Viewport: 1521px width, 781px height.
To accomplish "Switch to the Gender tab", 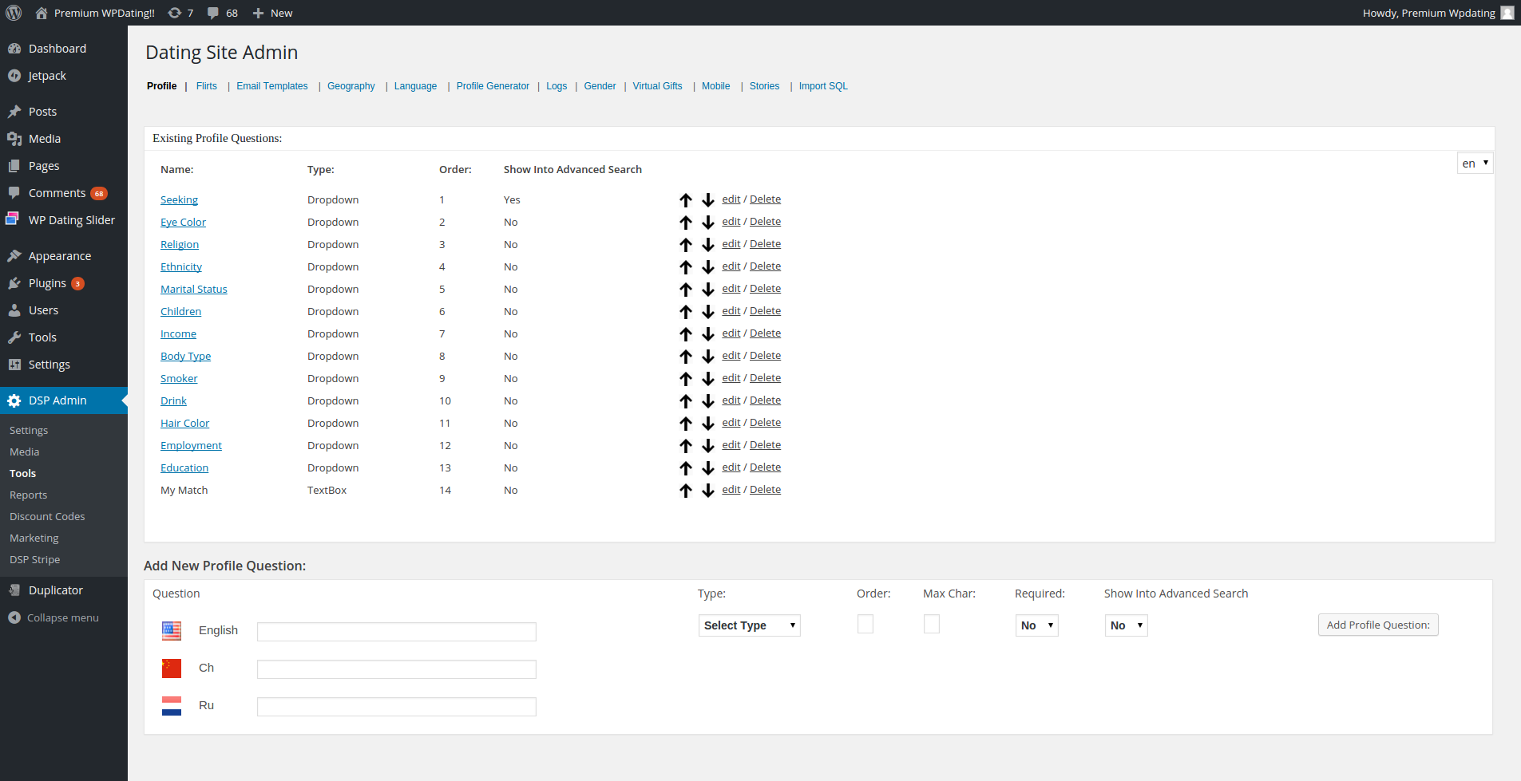I will [x=600, y=86].
